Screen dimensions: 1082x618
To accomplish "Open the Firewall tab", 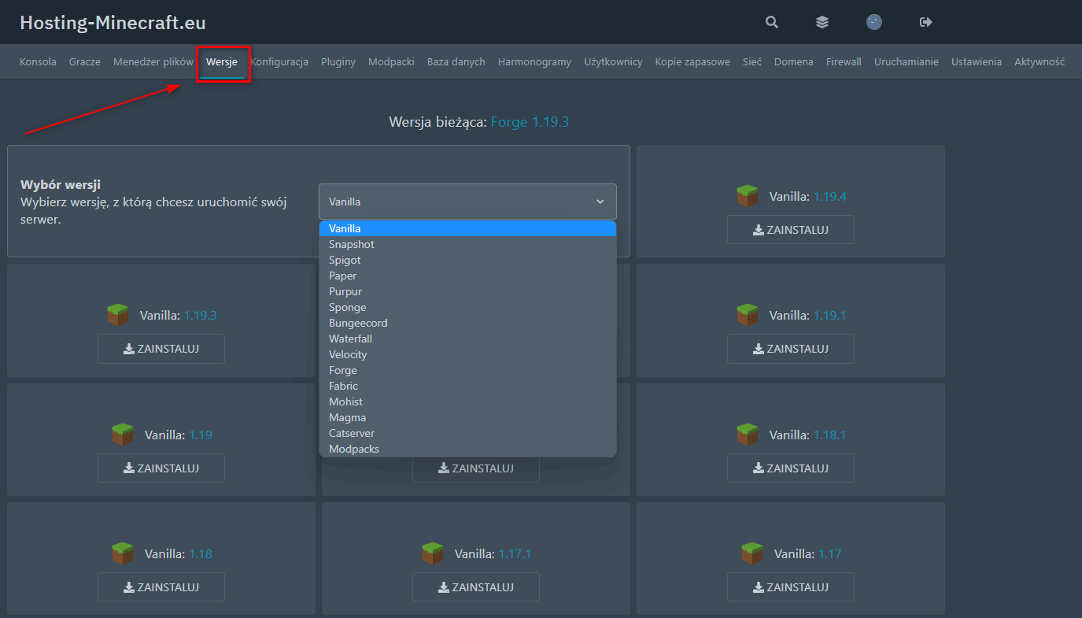I will (844, 61).
